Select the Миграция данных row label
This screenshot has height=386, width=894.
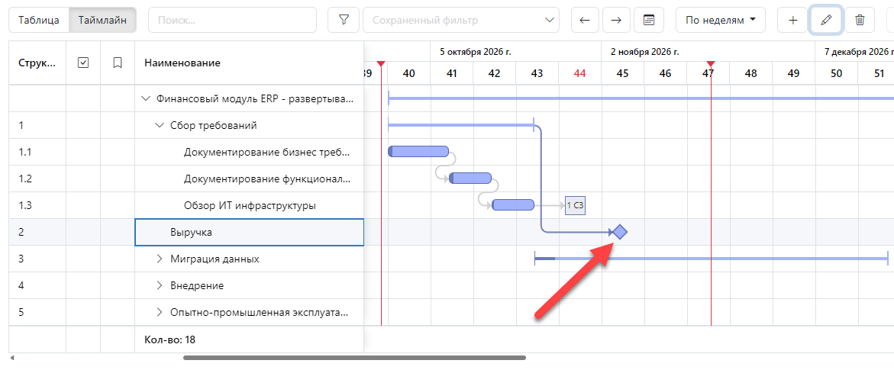click(215, 259)
